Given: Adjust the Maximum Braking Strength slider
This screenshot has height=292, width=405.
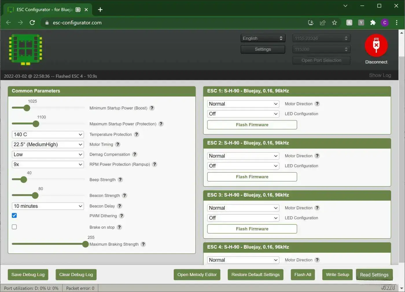Looking at the screenshot, I should pos(85,244).
